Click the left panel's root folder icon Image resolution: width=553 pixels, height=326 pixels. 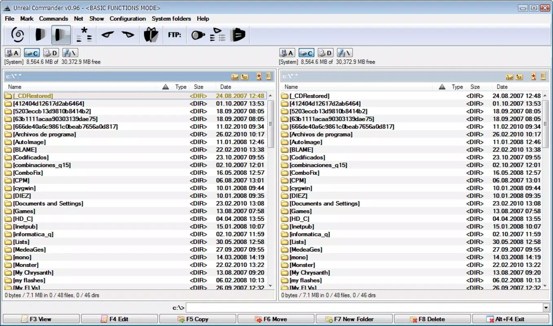[x=235, y=77]
